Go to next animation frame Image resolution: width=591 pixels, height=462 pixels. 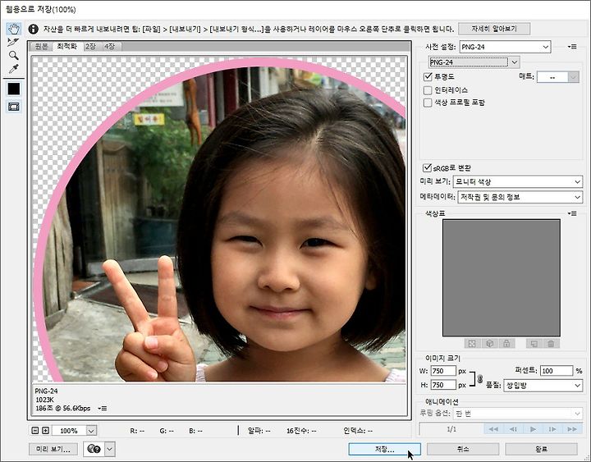[x=552, y=429]
